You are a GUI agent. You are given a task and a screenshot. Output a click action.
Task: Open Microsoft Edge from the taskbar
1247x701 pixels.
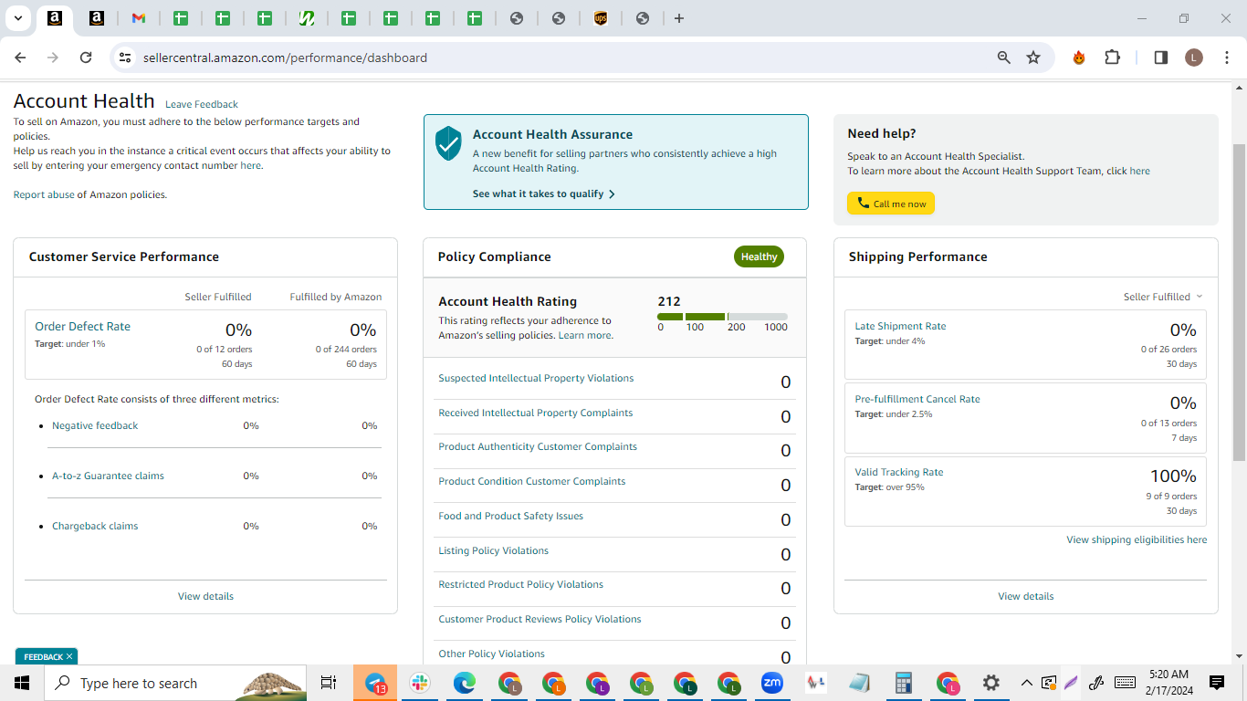pyautogui.click(x=465, y=683)
